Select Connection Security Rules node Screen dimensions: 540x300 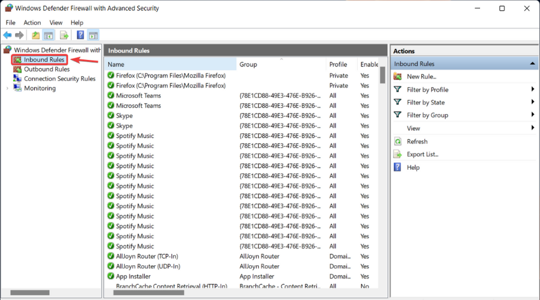pyautogui.click(x=59, y=79)
